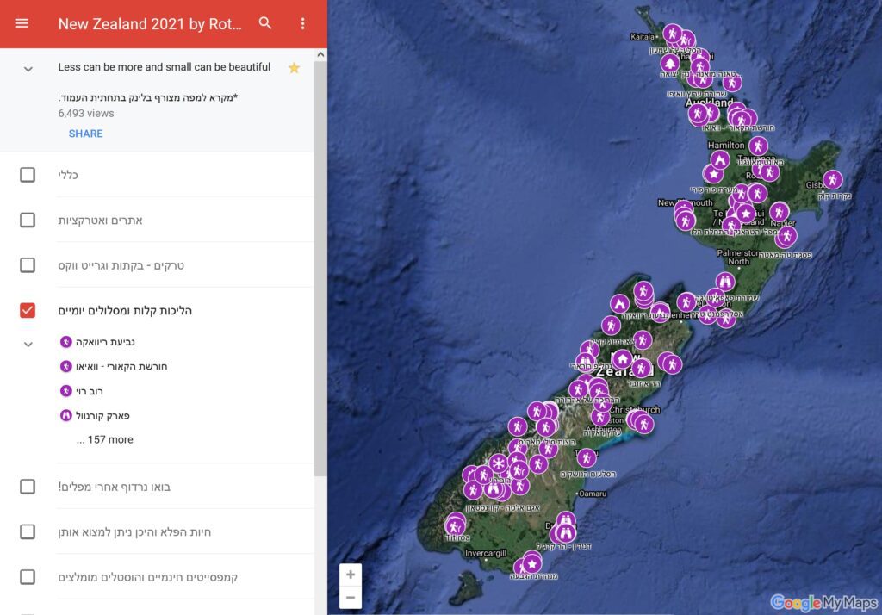
Task: Click the Google My Maps logo
Action: 824,602
